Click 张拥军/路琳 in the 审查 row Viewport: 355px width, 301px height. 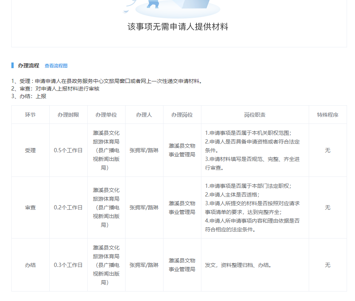point(144,207)
